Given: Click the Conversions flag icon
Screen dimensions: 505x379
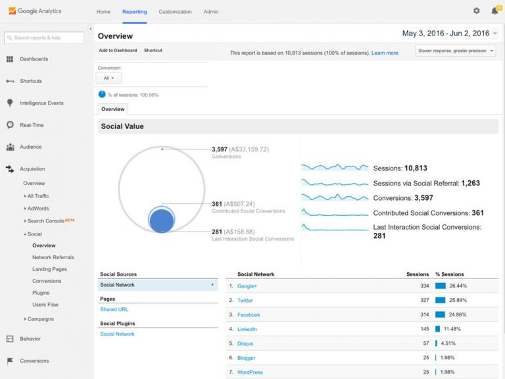Looking at the screenshot, I should coord(10,361).
